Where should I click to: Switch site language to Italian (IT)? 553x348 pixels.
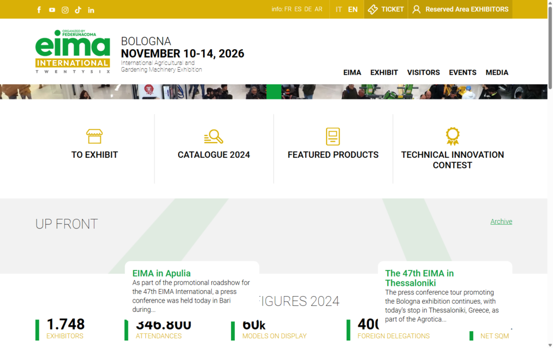[339, 9]
